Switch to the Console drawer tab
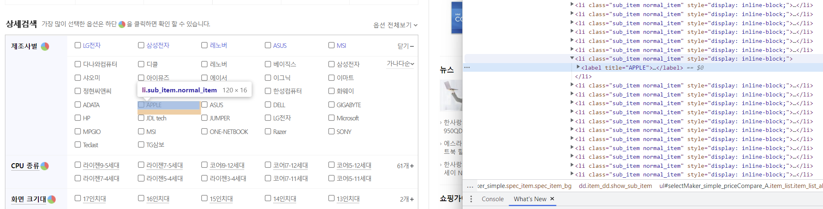823x209 pixels. point(493,199)
